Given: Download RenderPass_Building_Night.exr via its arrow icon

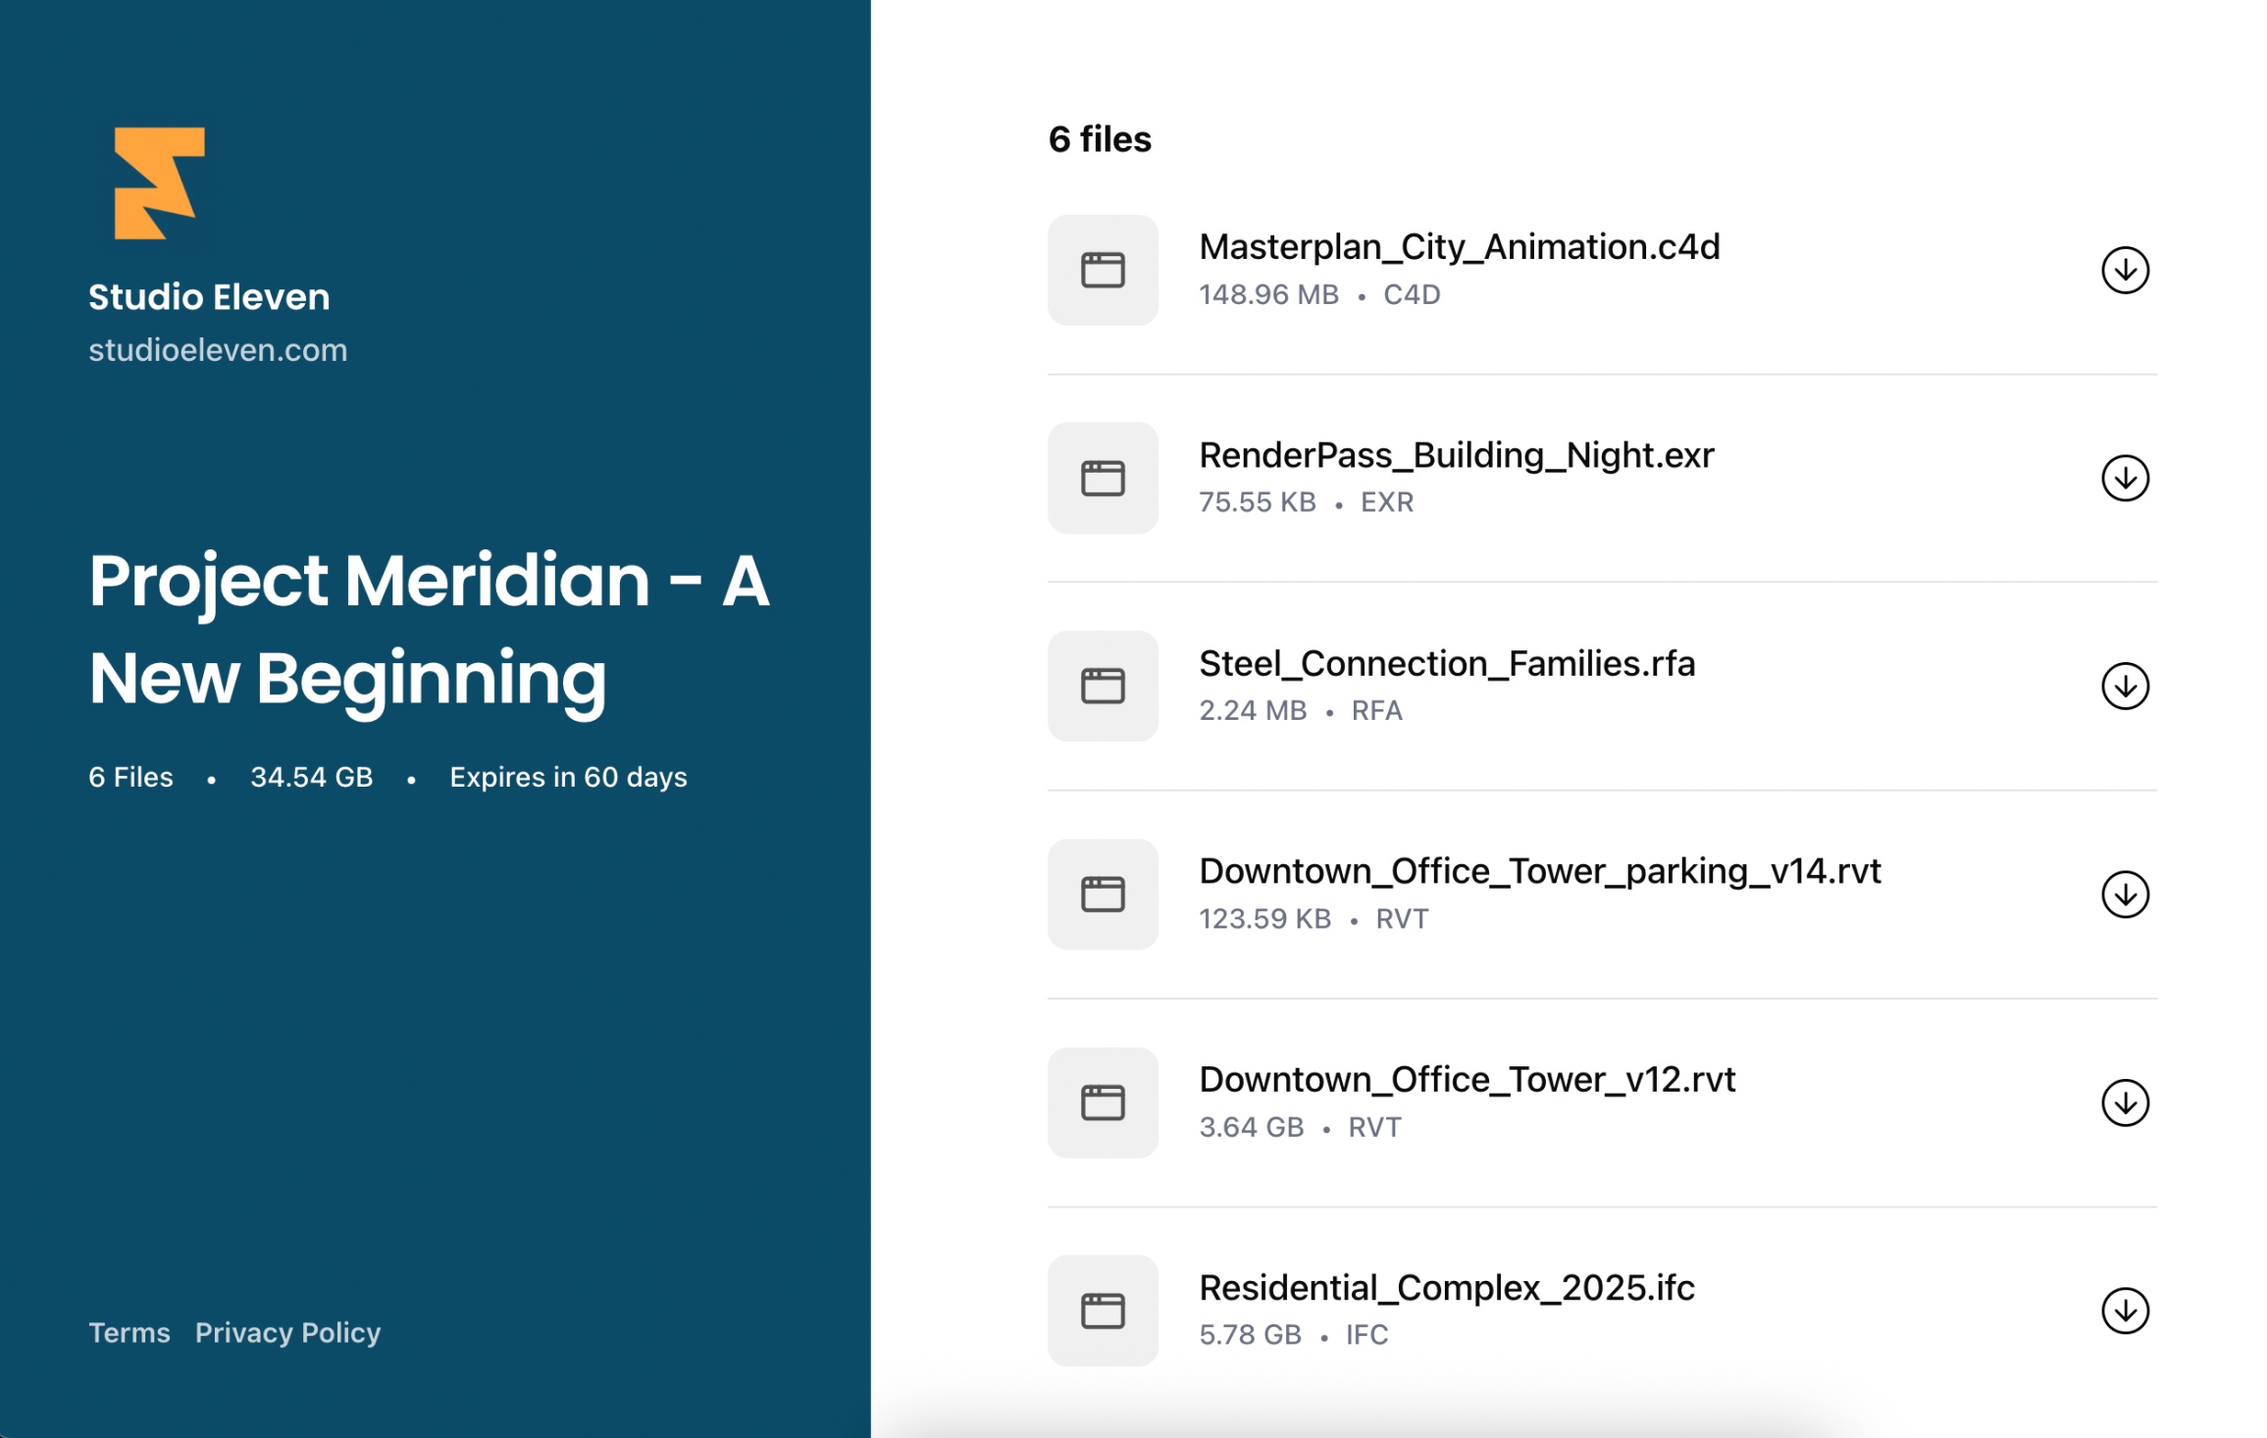Looking at the screenshot, I should (2126, 479).
